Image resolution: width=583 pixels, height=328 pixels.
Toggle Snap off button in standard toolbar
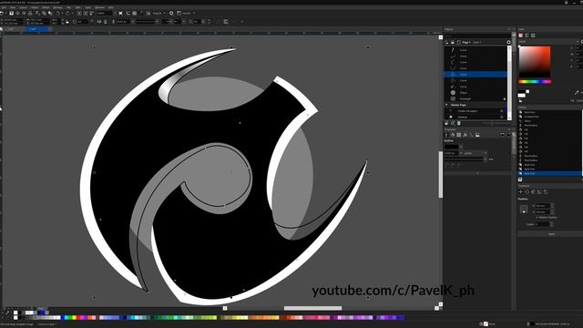point(148,13)
